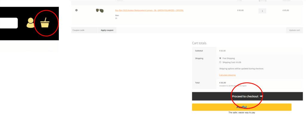Image resolution: width=306 pixels, height=117 pixels.
Task: Proceed to checkout
Action: pyautogui.click(x=247, y=96)
